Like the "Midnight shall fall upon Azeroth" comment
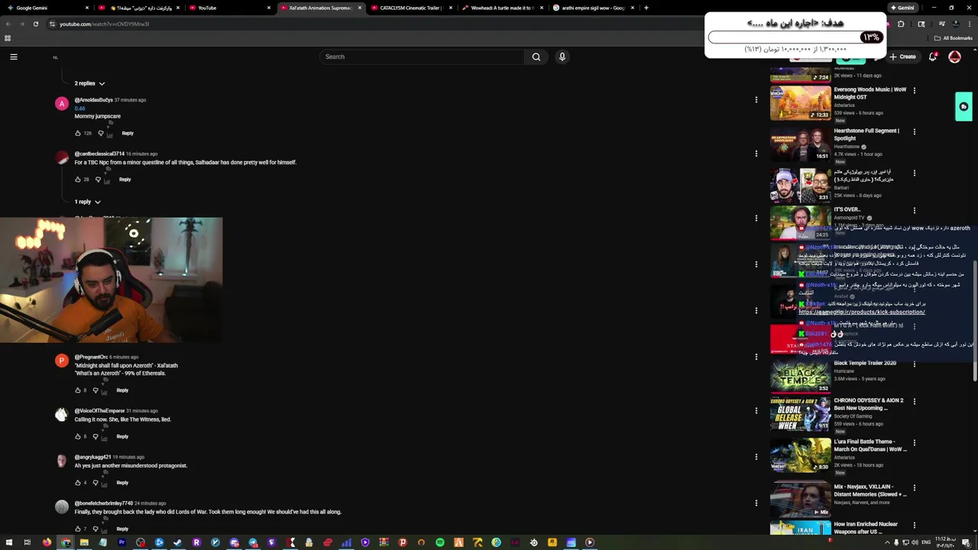The width and height of the screenshot is (978, 550). (x=78, y=390)
